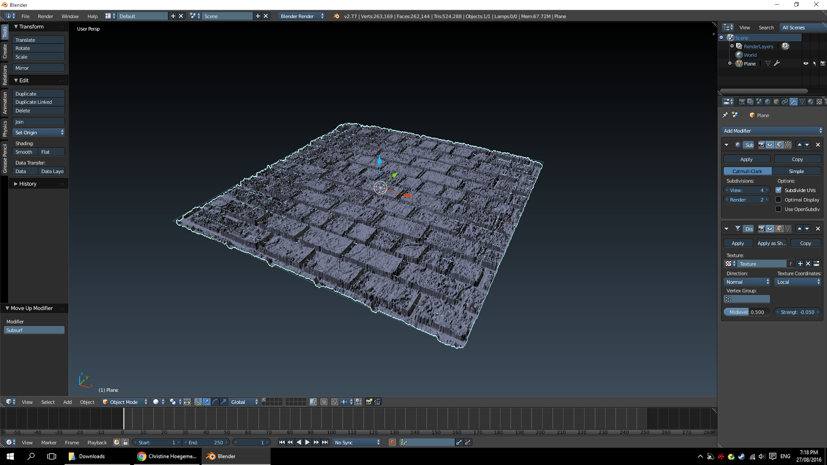Switch to the Create tool shelf tab
Viewport: 827px width, 465px height.
pos(5,51)
